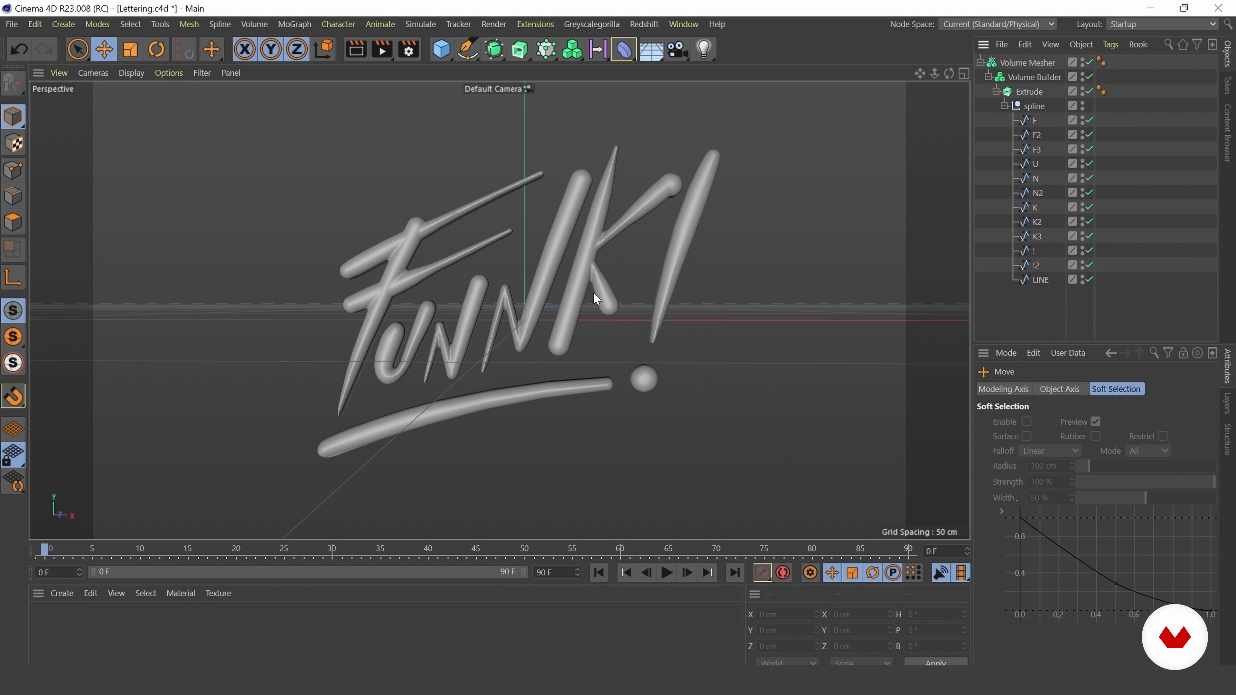
Task: Uncheck the Preview checkbox
Action: pos(1095,421)
